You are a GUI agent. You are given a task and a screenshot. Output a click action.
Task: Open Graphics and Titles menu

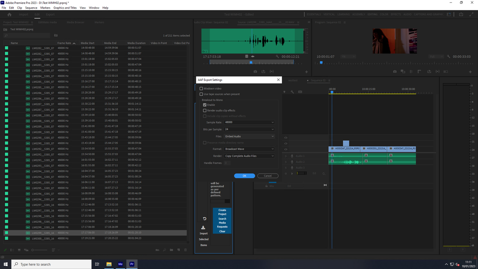[65, 8]
